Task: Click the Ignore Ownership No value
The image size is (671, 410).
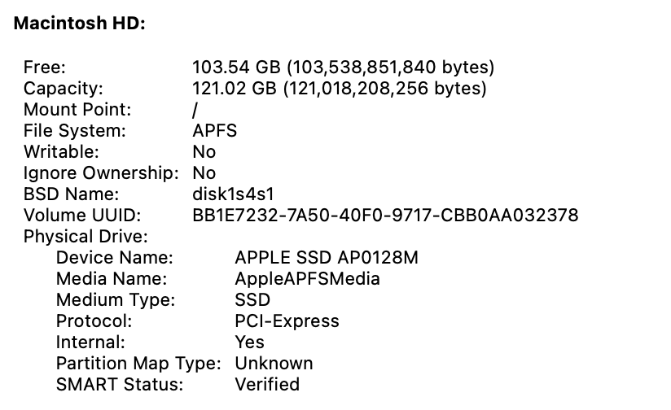Action: [204, 173]
